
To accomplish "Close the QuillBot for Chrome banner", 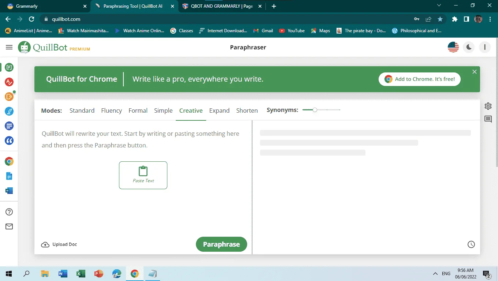I will (475, 72).
